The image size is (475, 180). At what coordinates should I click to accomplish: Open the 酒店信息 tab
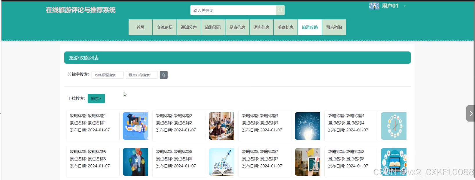pyautogui.click(x=261, y=27)
